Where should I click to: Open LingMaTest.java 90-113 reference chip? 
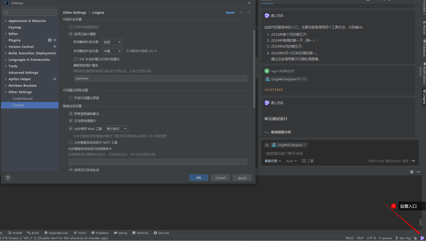[x=286, y=79]
